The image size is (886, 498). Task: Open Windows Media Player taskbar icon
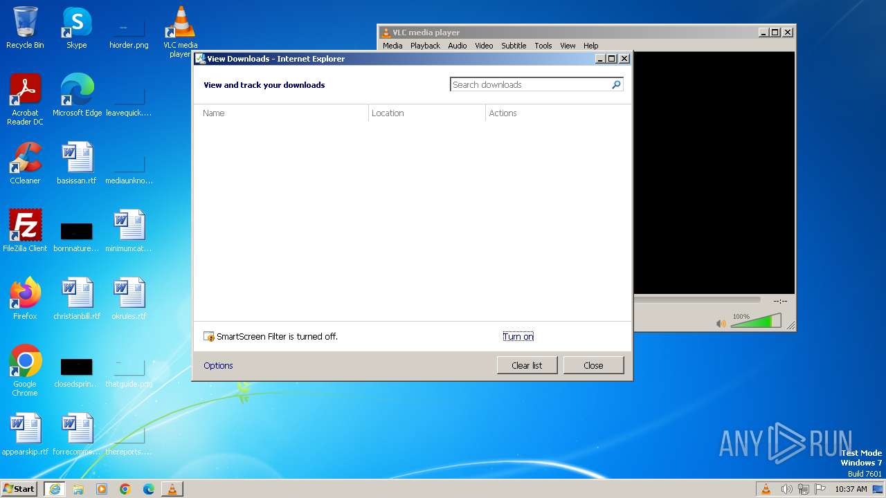point(102,488)
